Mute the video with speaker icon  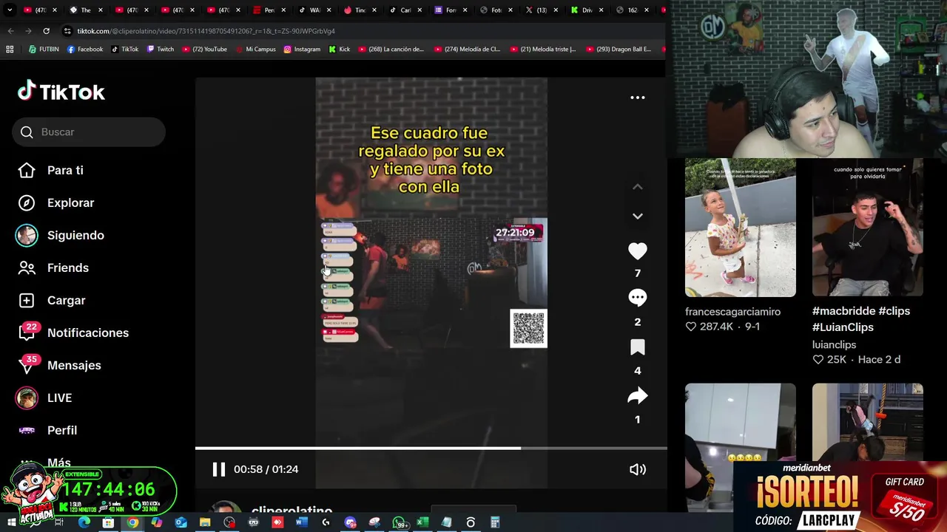coord(637,469)
